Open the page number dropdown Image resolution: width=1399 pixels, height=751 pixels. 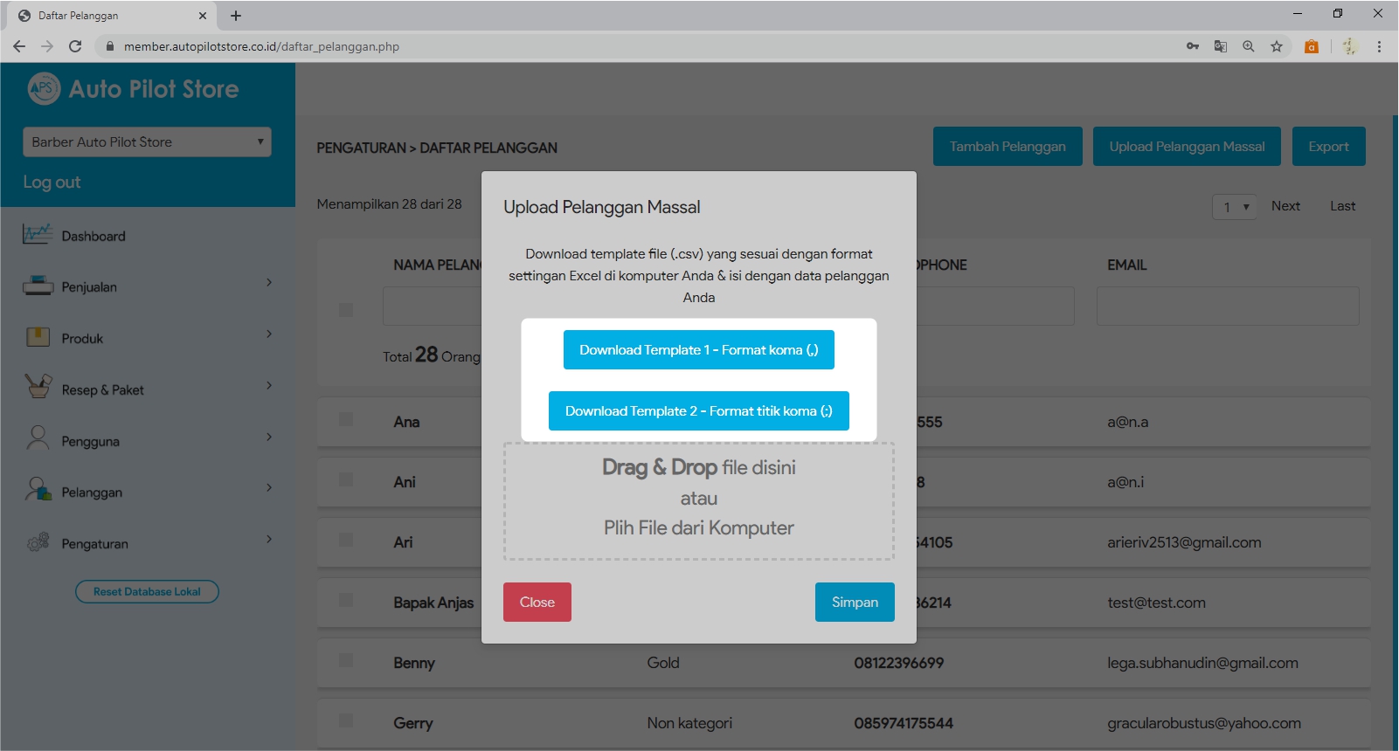pos(1234,207)
